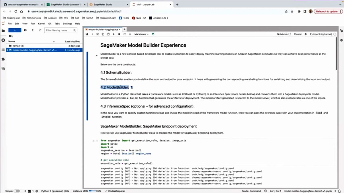Image resolution: width=344 pixels, height=193 pixels.
Task: Select the model-builder-huggingface notebook tab
Action: (x=103, y=29)
